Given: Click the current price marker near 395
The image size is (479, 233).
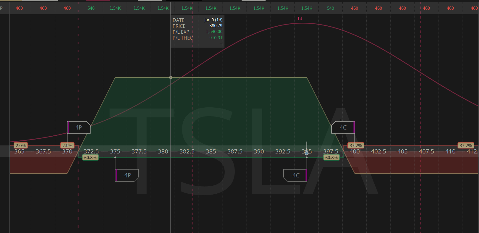Looking at the screenshot, I should 307,153.
